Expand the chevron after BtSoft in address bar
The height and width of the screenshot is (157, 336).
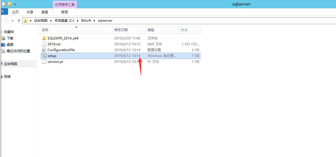[x=94, y=21]
